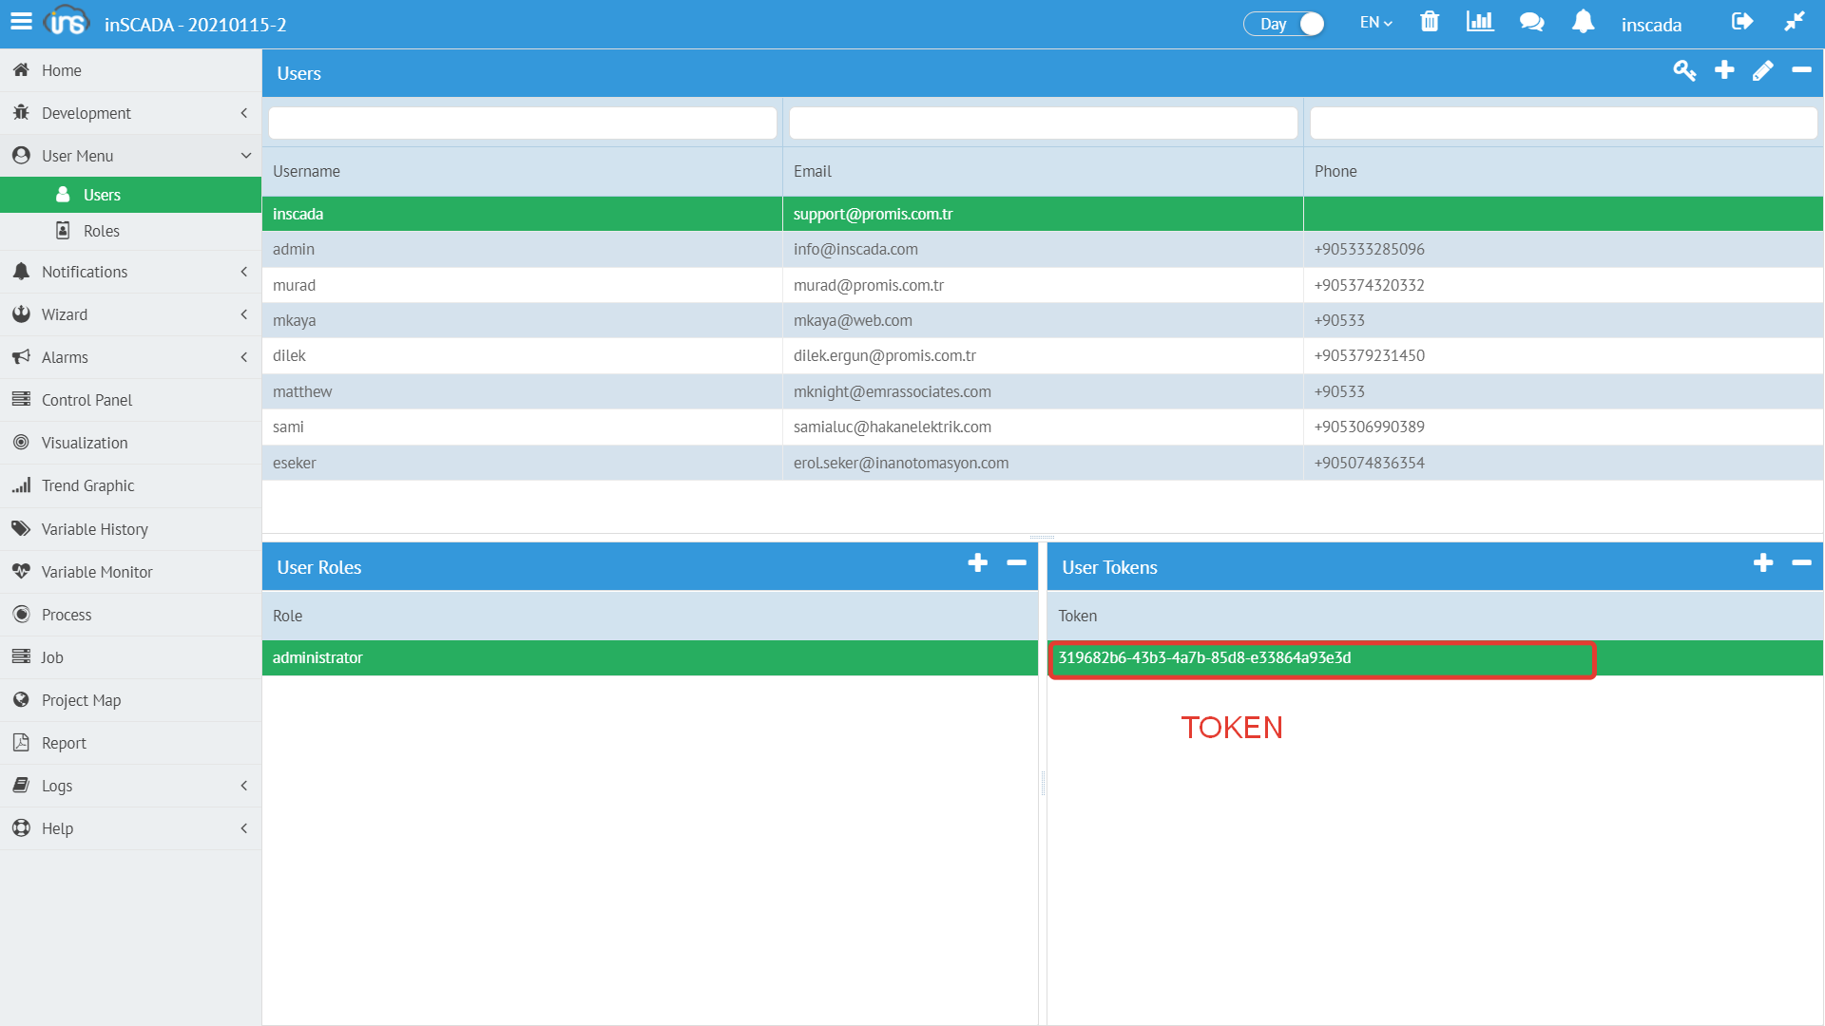Select the murad user row
This screenshot has height=1026, width=1825.
1043,285
